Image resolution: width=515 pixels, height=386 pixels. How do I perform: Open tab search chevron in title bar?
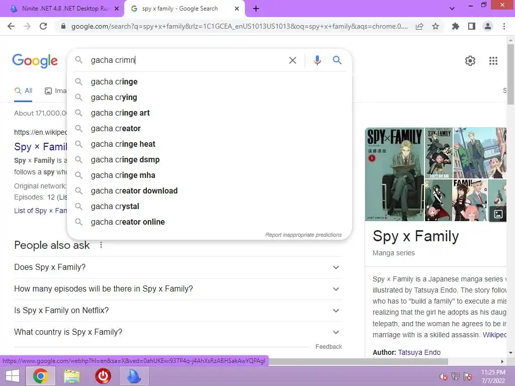tap(452, 9)
